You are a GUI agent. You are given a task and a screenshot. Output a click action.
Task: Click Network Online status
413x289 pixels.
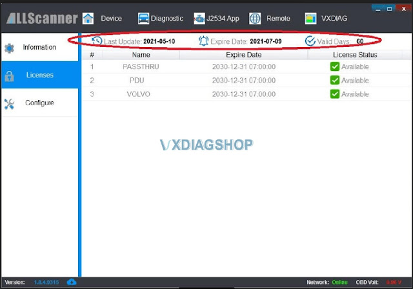pos(340,283)
